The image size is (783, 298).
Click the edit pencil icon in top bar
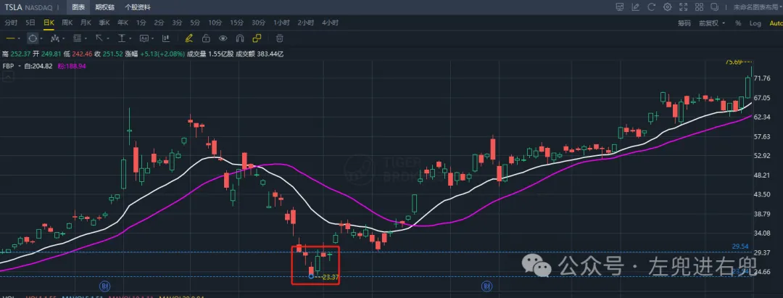[x=635, y=7]
